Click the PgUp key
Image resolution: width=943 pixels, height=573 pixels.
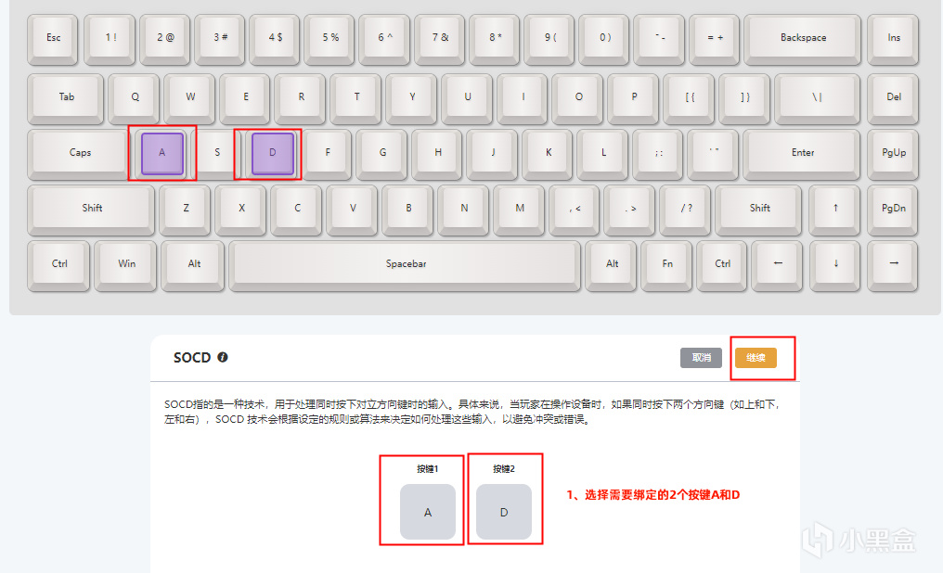pyautogui.click(x=893, y=154)
